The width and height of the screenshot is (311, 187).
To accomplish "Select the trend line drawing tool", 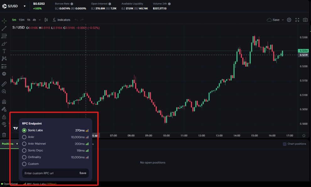I will pos(4,28).
